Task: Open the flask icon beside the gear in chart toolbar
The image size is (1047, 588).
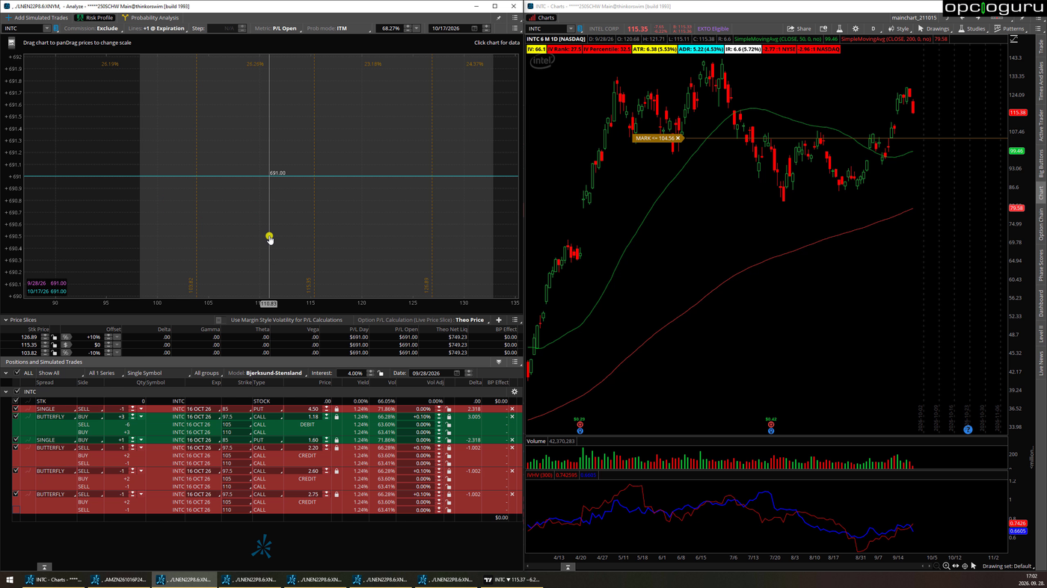Action: [x=839, y=28]
